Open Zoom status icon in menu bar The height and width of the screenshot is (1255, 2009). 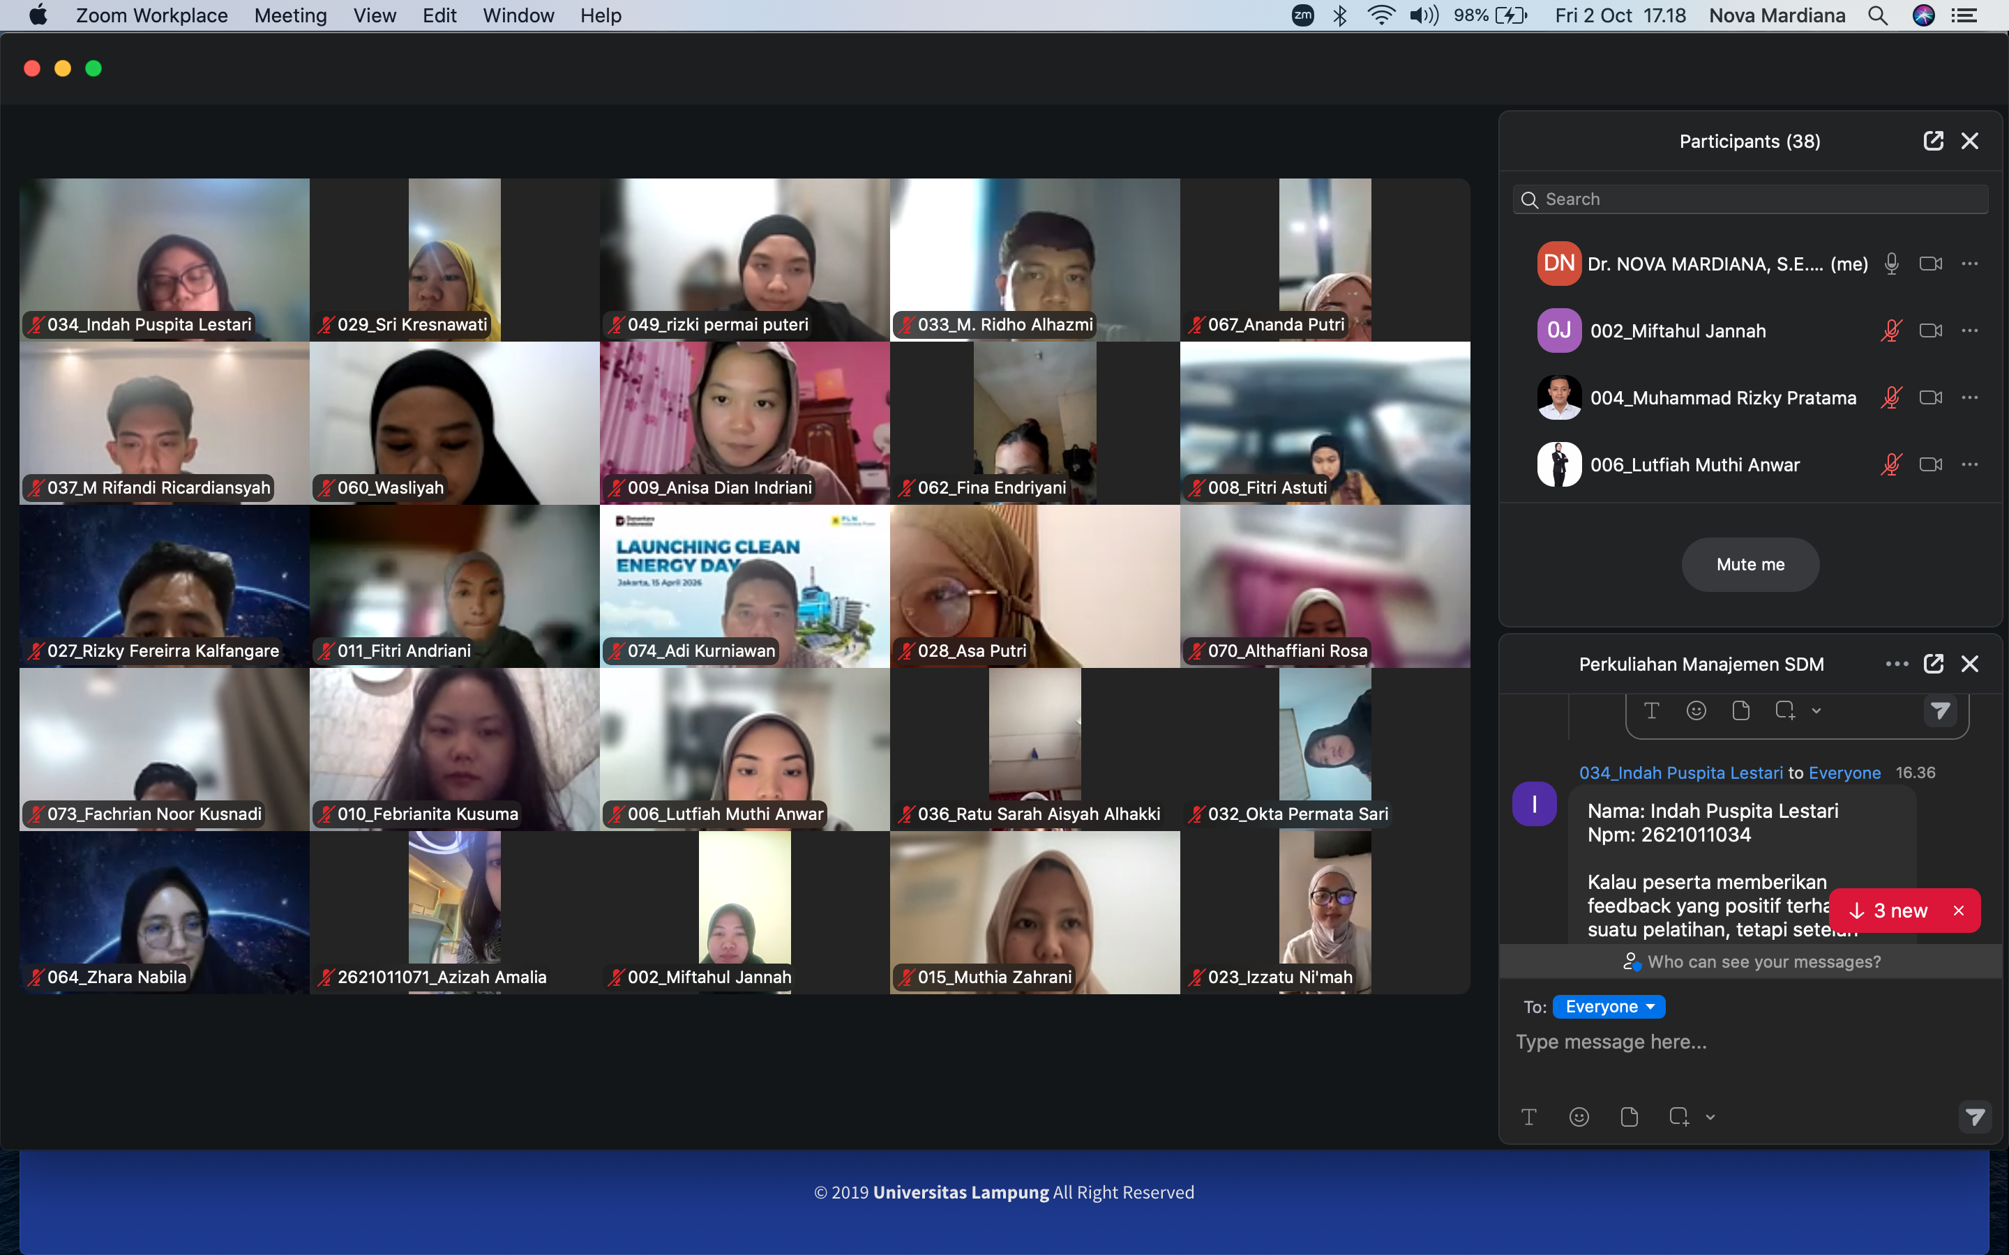coord(1302,15)
